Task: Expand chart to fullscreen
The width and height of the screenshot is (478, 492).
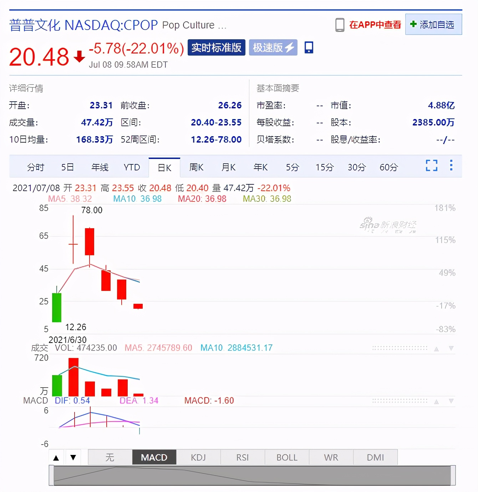Action: click(x=432, y=165)
